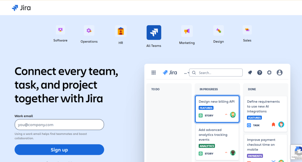
Task: Expand the more menu next to Jira logo
Action: [x=186, y=73]
